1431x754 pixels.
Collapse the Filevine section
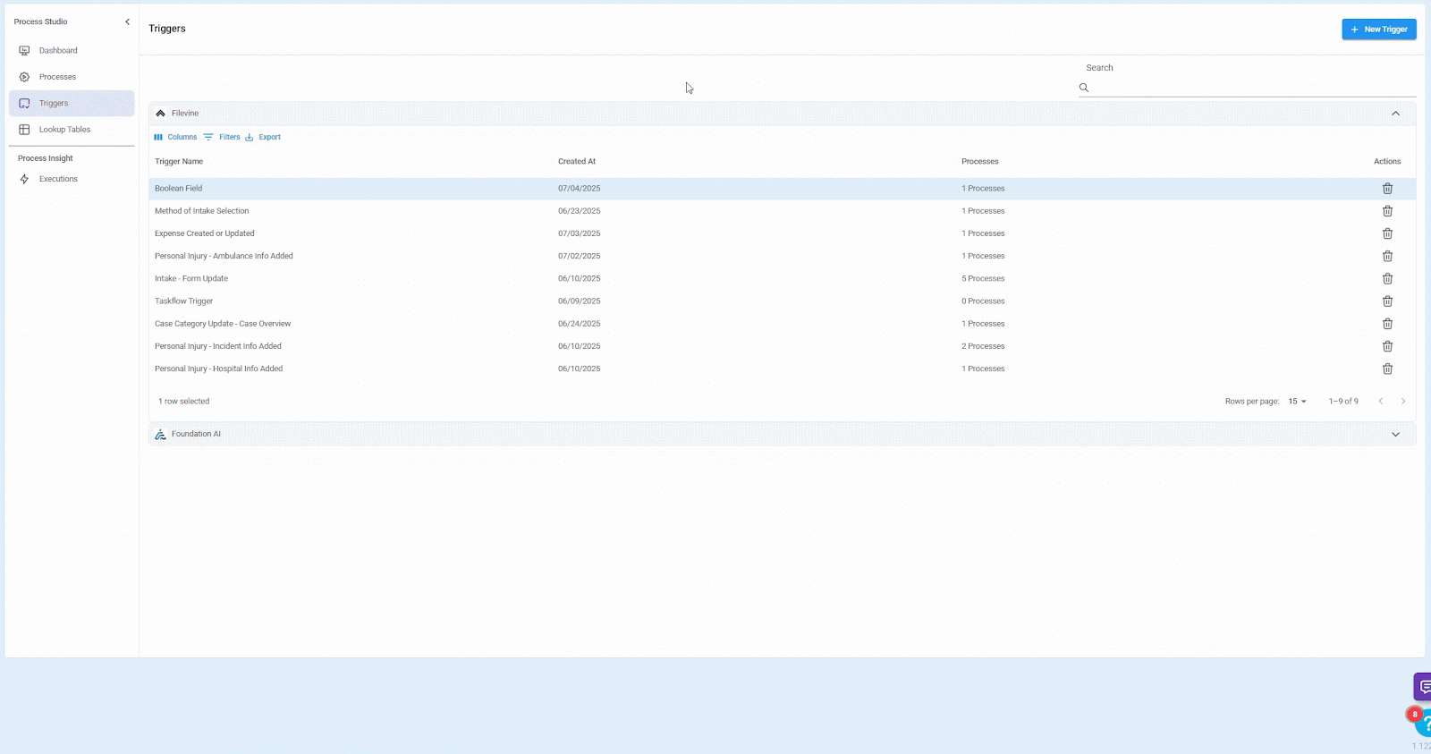[x=1395, y=114]
